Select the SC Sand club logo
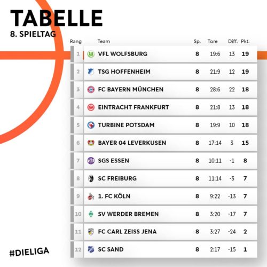 click(91, 249)
